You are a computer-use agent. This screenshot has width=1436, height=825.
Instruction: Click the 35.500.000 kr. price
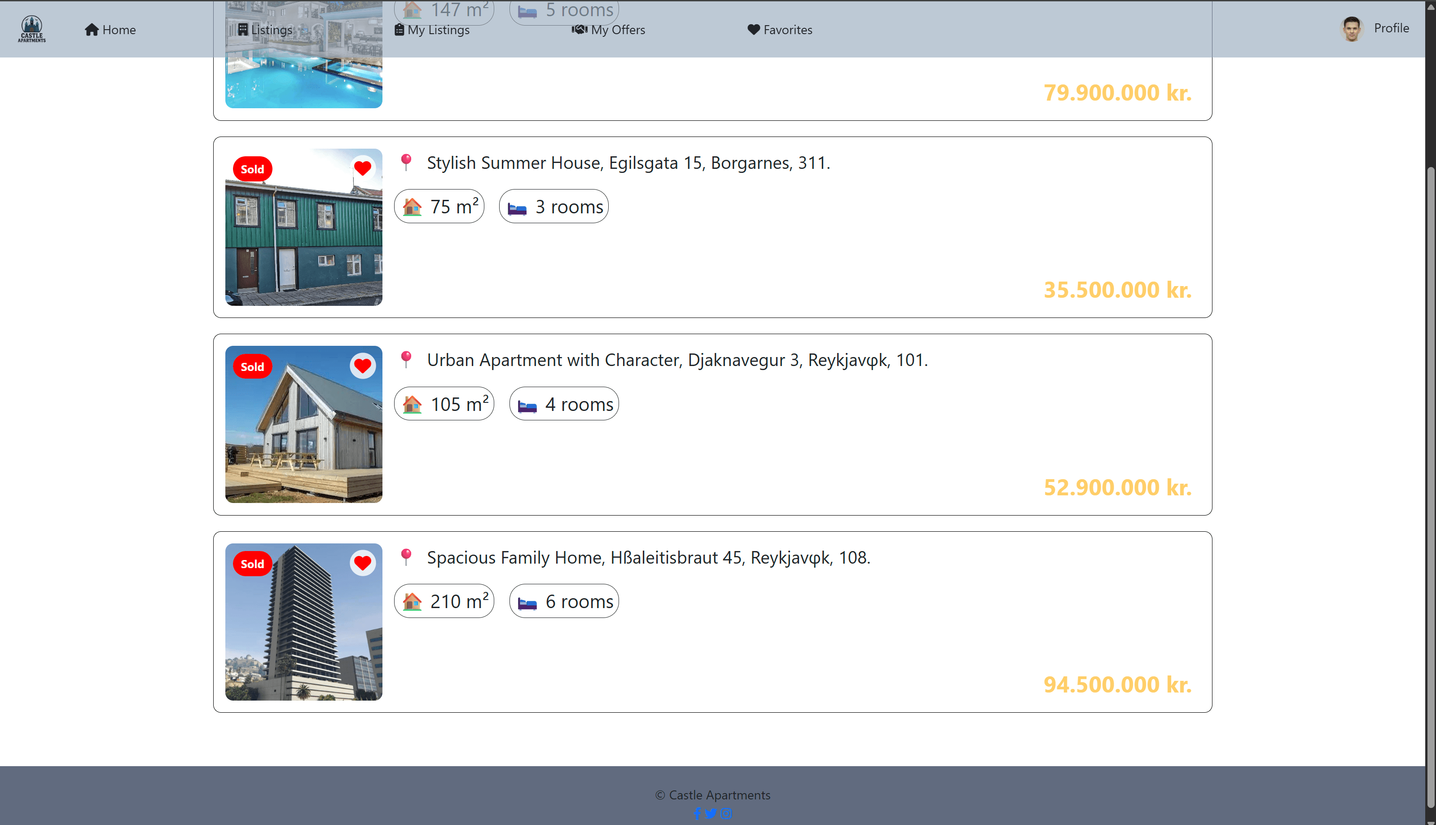1118,290
